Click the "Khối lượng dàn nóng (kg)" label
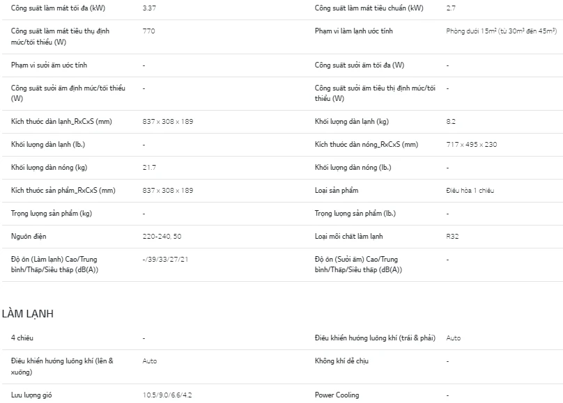This screenshot has width=563, height=403. coord(49,168)
